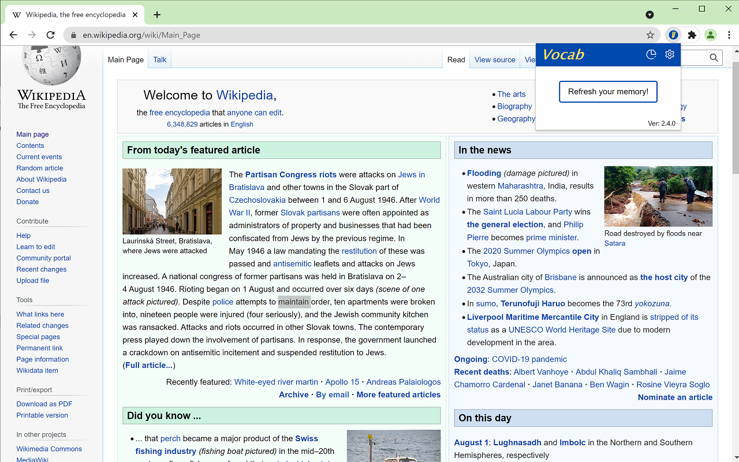
Task: Click Download as PDF
Action: 44,404
